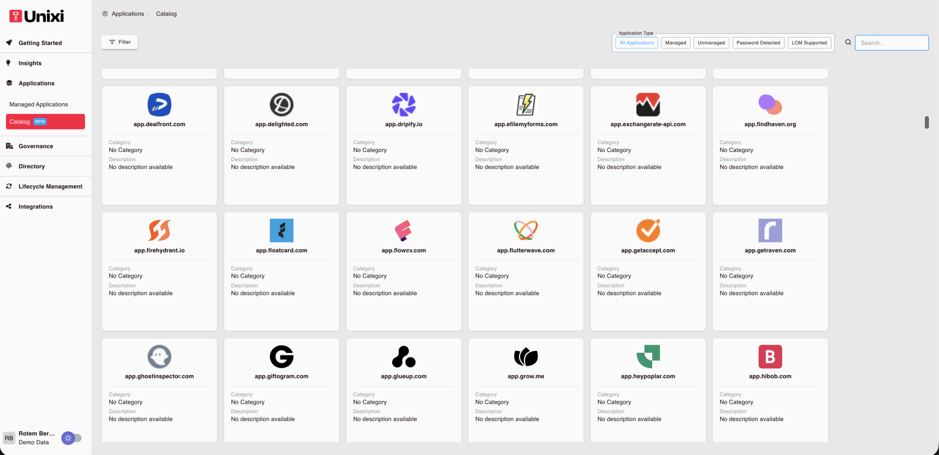This screenshot has height=455, width=939.
Task: Open Lifecycle Management section
Action: [x=46, y=186]
